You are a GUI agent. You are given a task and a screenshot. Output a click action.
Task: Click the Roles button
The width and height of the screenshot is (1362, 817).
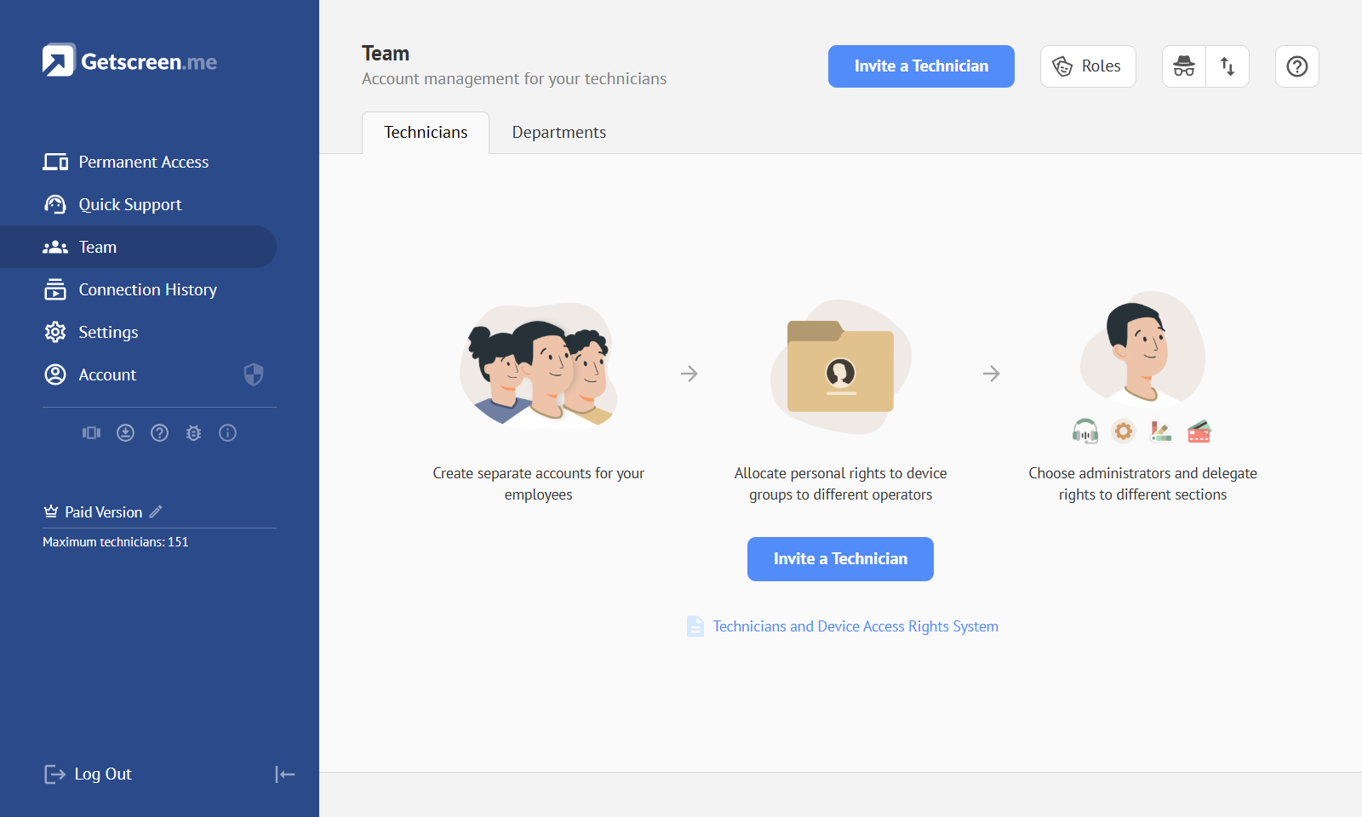pyautogui.click(x=1088, y=66)
